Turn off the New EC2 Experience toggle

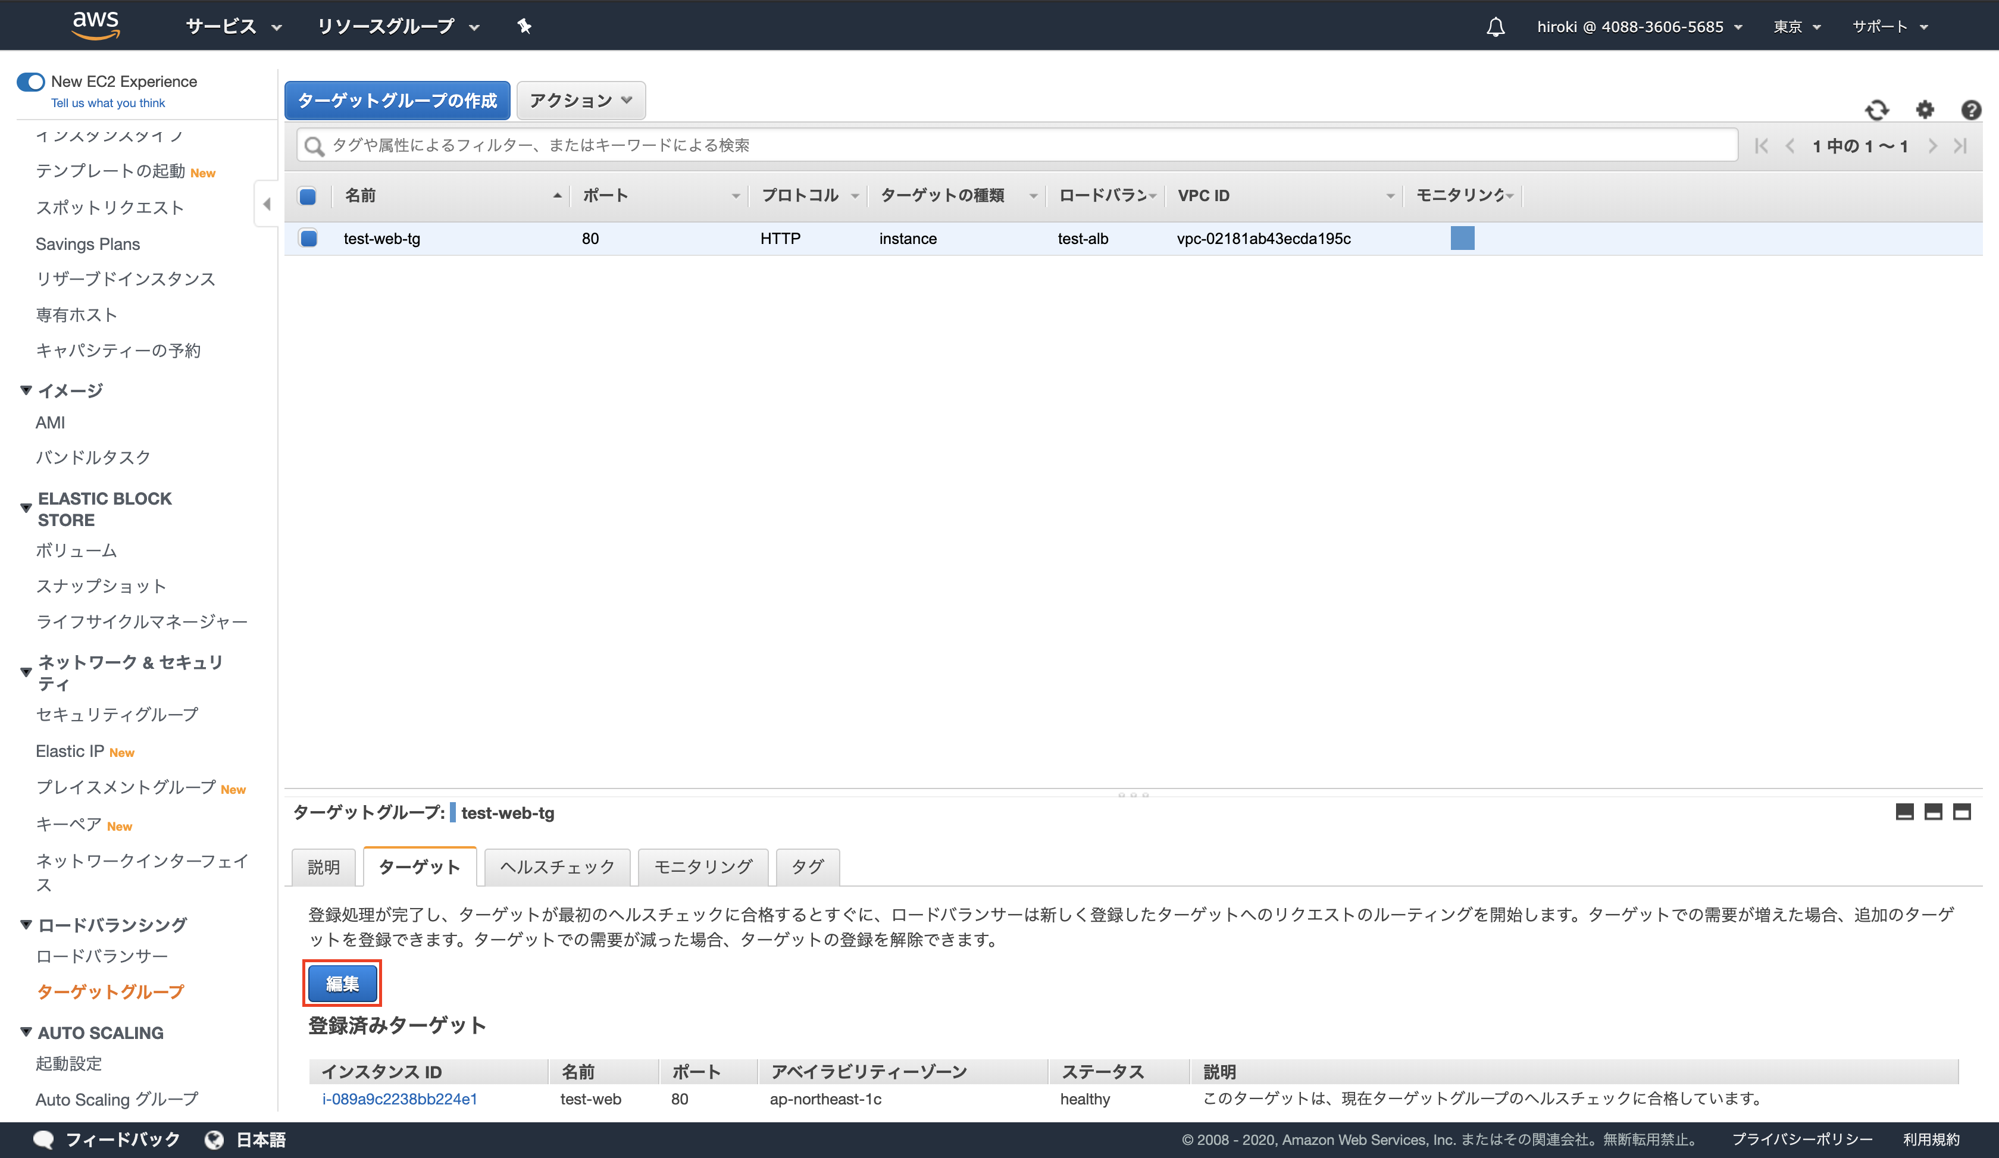pyautogui.click(x=30, y=82)
